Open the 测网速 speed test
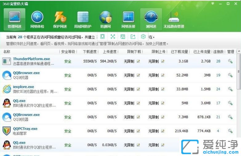This screenshot has width=241, height=156. (151, 19)
